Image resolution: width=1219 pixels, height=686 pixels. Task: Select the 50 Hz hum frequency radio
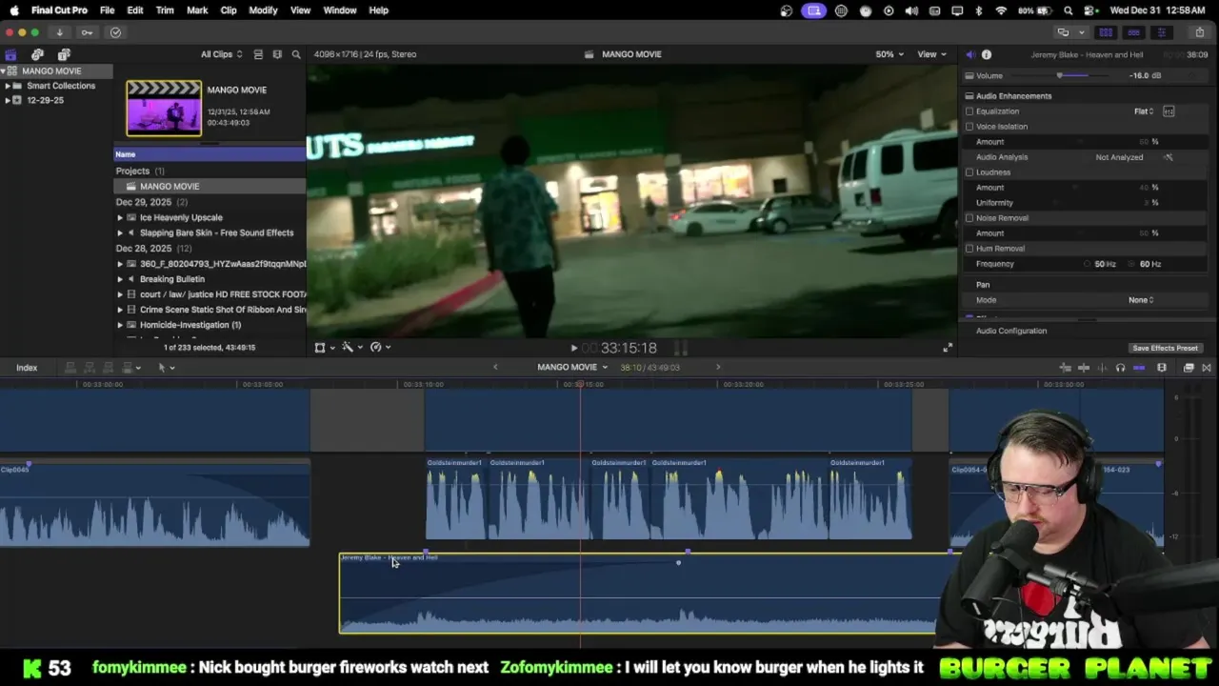tap(1088, 264)
